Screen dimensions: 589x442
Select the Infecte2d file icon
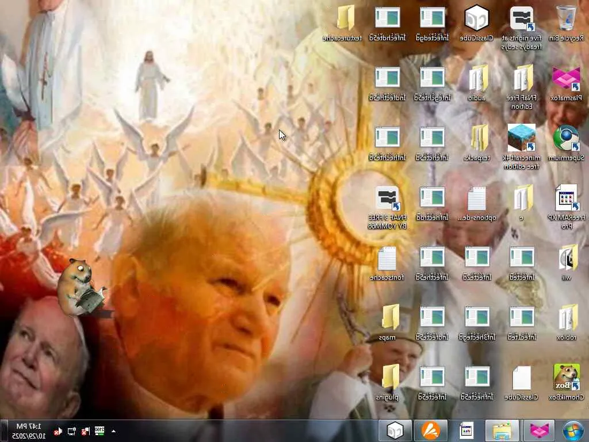477,262
